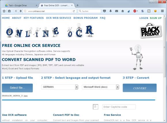Open the hamburger menu
The width and height of the screenshot is (167, 123).
162,11
